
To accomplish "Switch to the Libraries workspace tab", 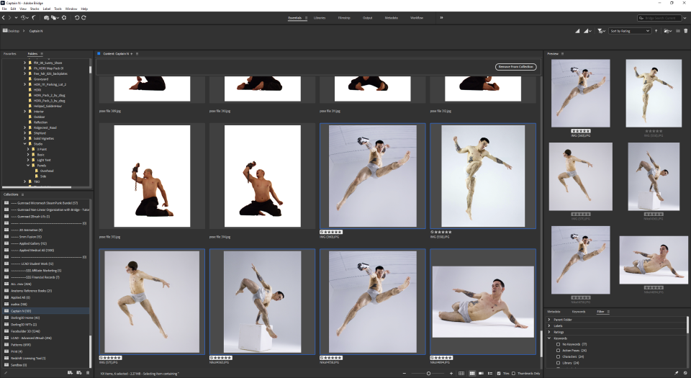I will point(320,18).
